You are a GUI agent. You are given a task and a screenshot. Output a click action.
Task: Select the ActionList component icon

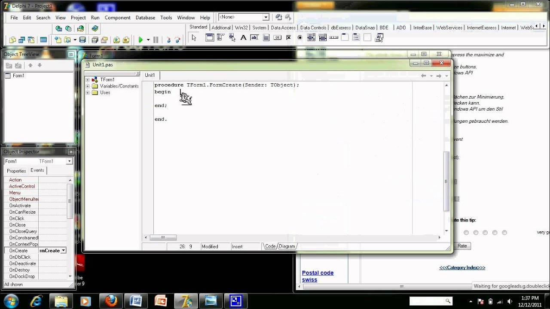pyautogui.click(x=379, y=38)
